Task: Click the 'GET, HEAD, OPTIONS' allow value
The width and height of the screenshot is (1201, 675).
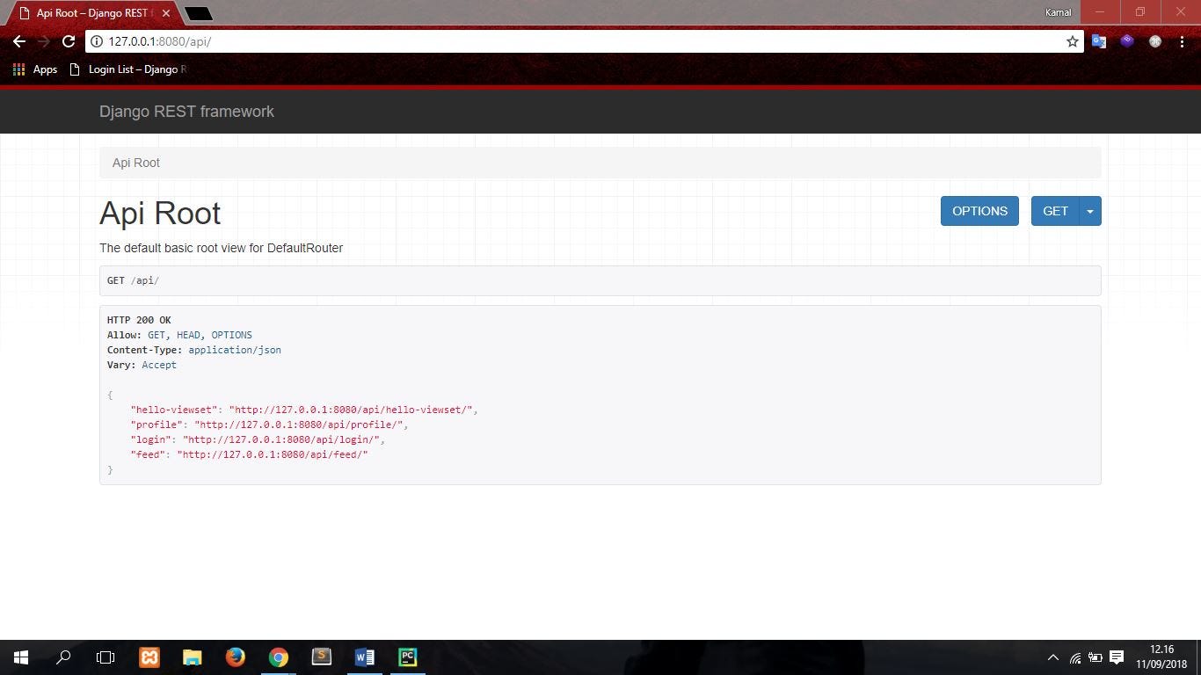Action: tap(200, 335)
